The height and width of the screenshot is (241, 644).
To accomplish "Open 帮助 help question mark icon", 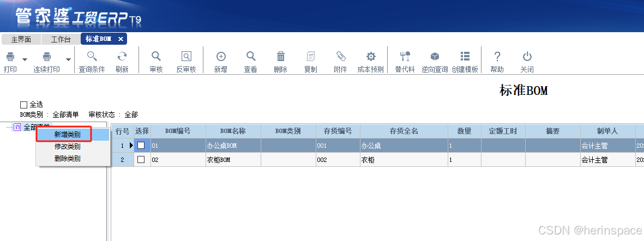I will click(497, 56).
